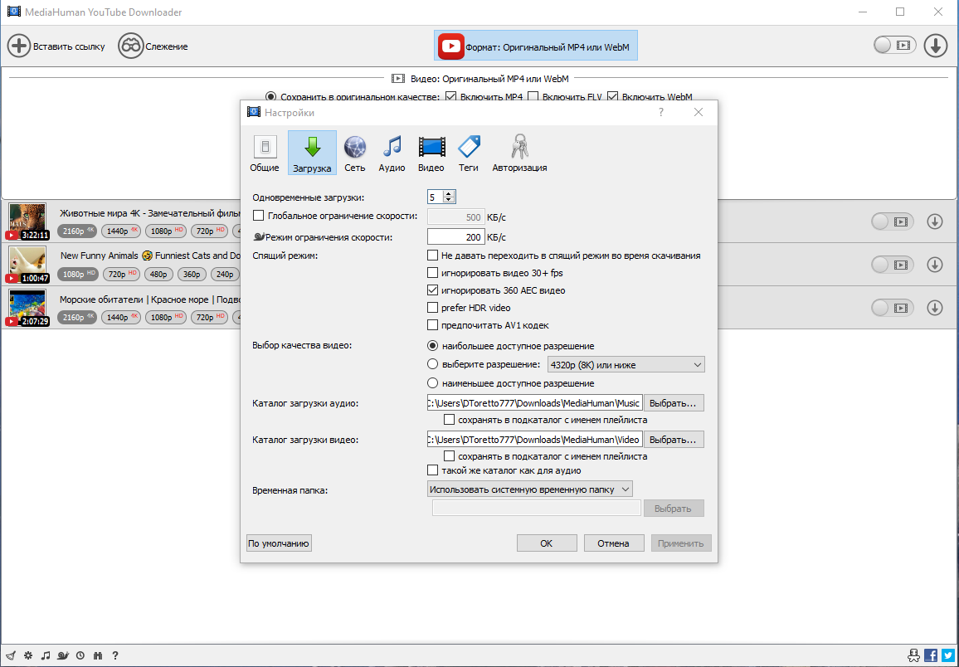Select the Загрузка settings tab
Image resolution: width=959 pixels, height=667 pixels.
tap(312, 153)
